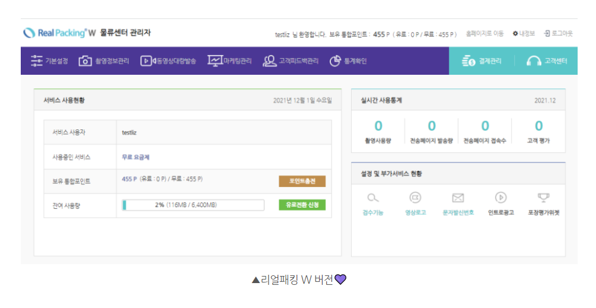Click the 인트로광고 label

point(501,212)
